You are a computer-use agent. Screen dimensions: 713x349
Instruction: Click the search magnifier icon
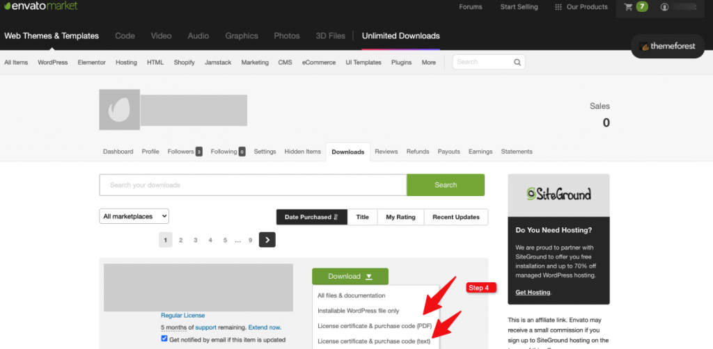pyautogui.click(x=517, y=62)
